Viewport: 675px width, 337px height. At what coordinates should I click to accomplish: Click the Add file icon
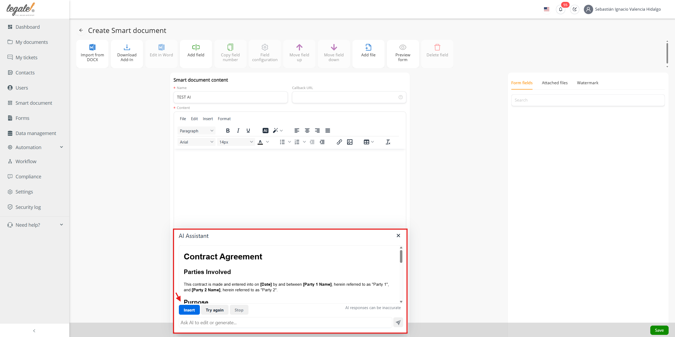(x=368, y=47)
